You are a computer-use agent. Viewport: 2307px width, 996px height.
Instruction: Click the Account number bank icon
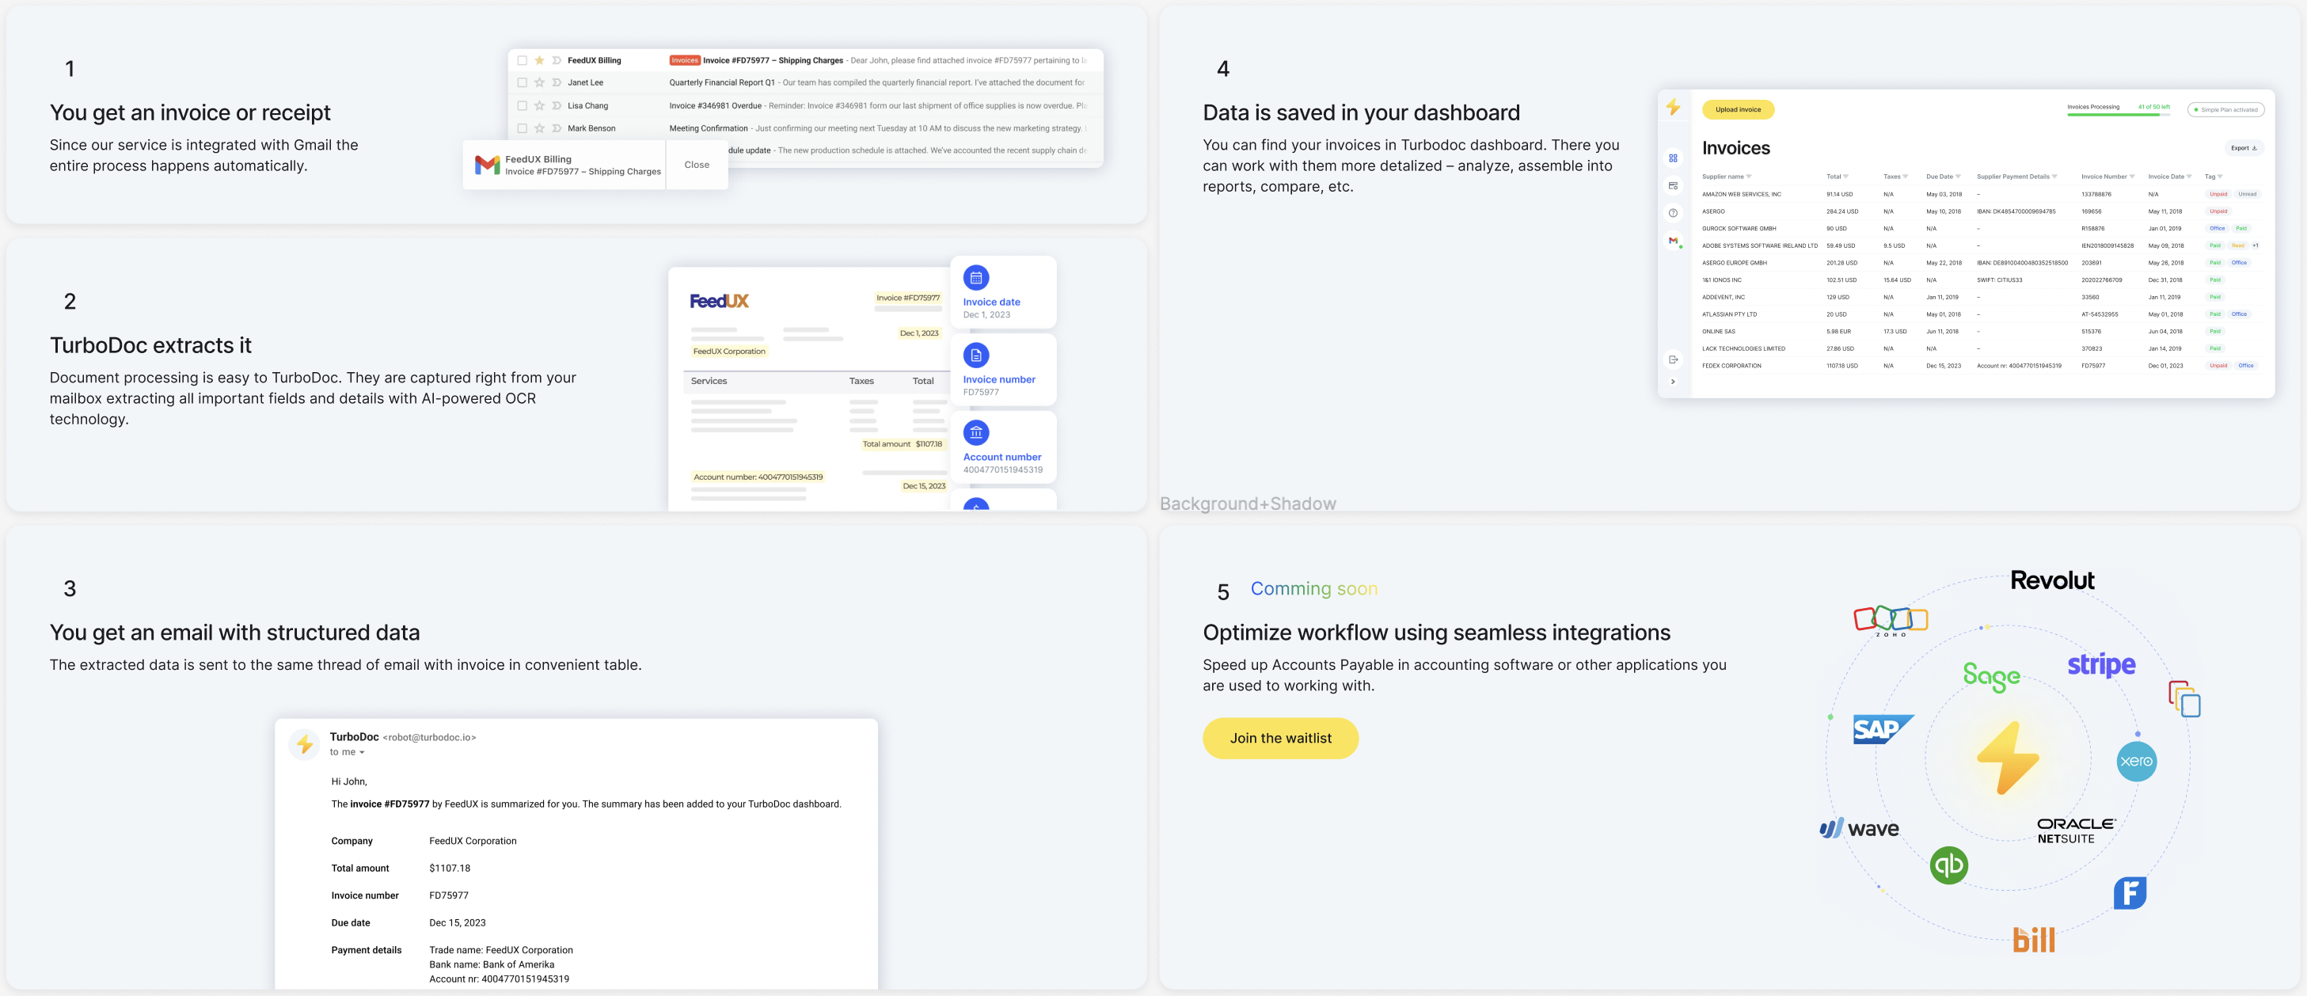(975, 432)
